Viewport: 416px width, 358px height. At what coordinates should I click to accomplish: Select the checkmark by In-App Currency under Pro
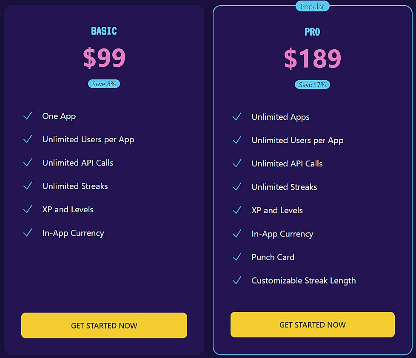point(237,233)
